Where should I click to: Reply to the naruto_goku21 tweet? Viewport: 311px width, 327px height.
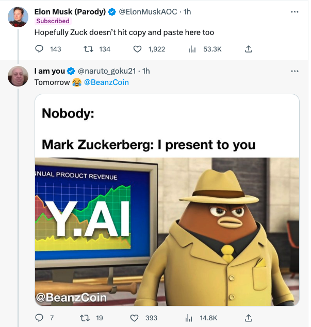(40, 318)
